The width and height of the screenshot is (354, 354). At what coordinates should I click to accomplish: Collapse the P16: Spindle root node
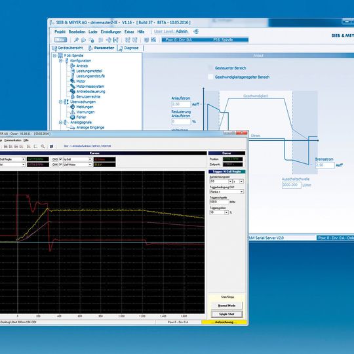[54, 55]
